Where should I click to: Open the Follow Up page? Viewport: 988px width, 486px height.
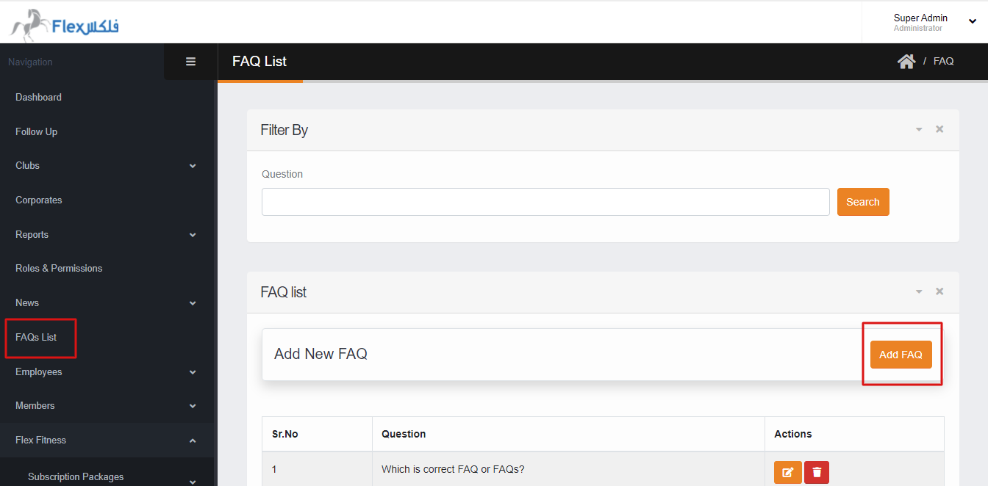[x=36, y=131]
